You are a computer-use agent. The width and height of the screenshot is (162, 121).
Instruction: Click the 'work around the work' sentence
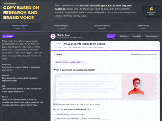point(72,109)
